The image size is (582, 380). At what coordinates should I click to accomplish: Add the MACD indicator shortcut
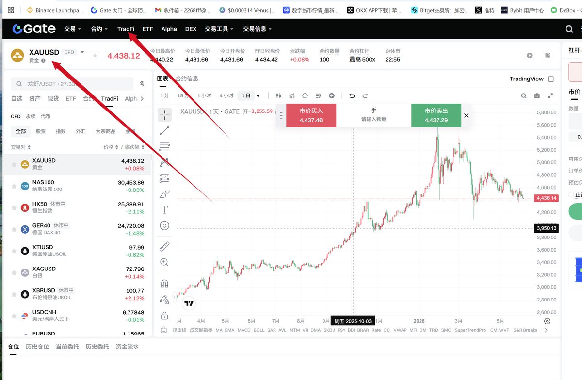tap(244, 330)
